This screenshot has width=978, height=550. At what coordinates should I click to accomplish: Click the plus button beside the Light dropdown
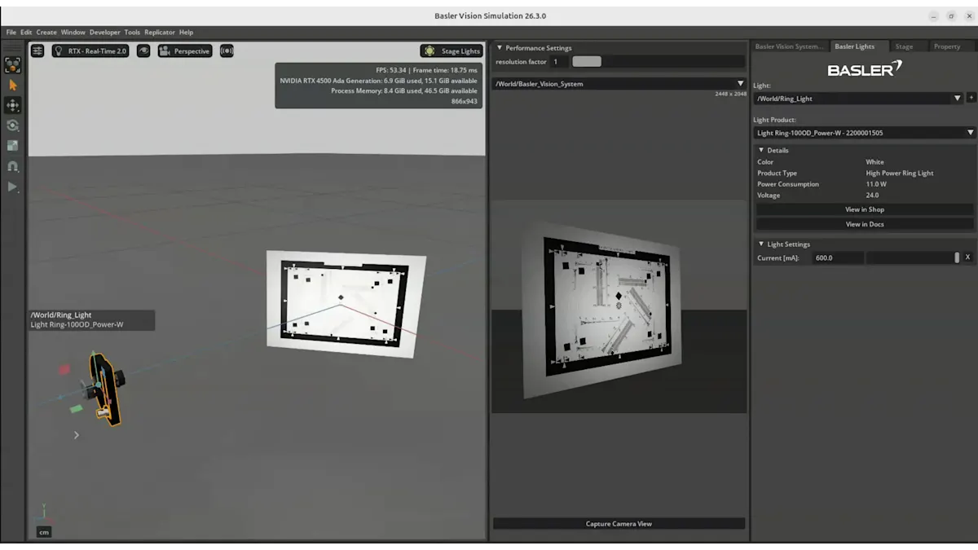point(971,98)
